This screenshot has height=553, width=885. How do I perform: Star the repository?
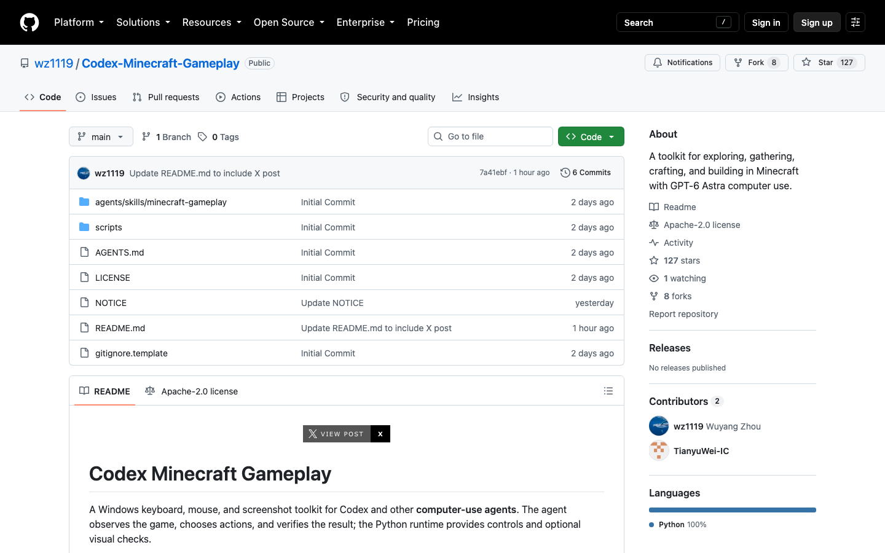[x=829, y=63]
